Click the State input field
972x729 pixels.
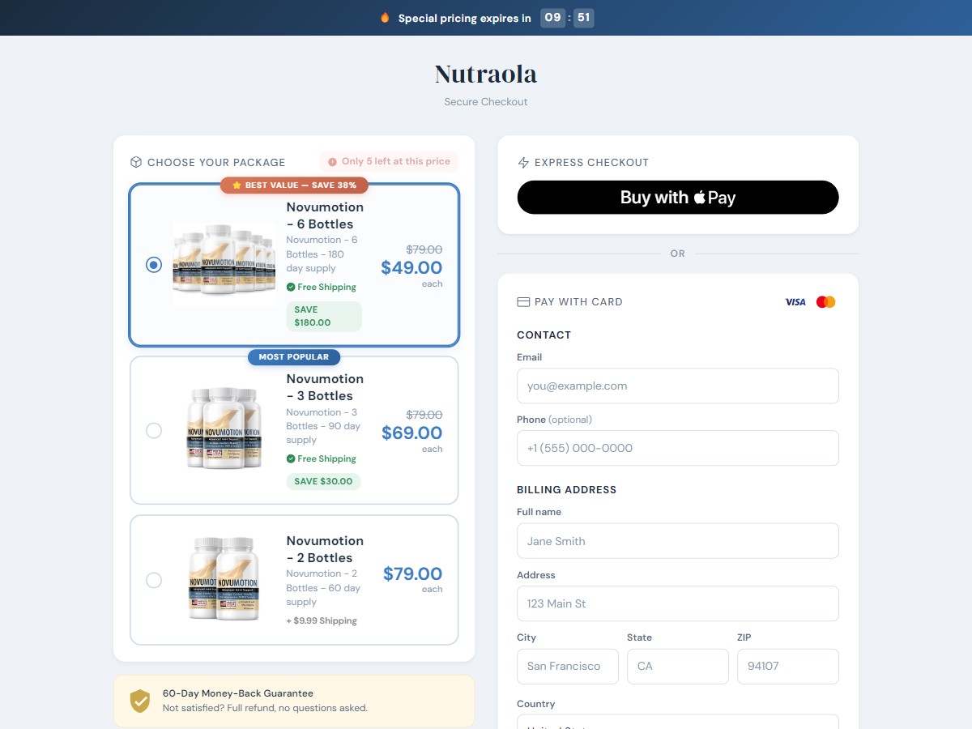678,666
